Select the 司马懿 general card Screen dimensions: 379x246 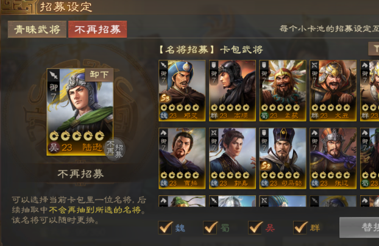283,158
